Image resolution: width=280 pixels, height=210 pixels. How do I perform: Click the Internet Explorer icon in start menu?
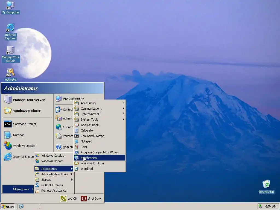coord(8,157)
